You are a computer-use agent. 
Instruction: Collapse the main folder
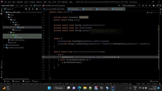point(9,20)
